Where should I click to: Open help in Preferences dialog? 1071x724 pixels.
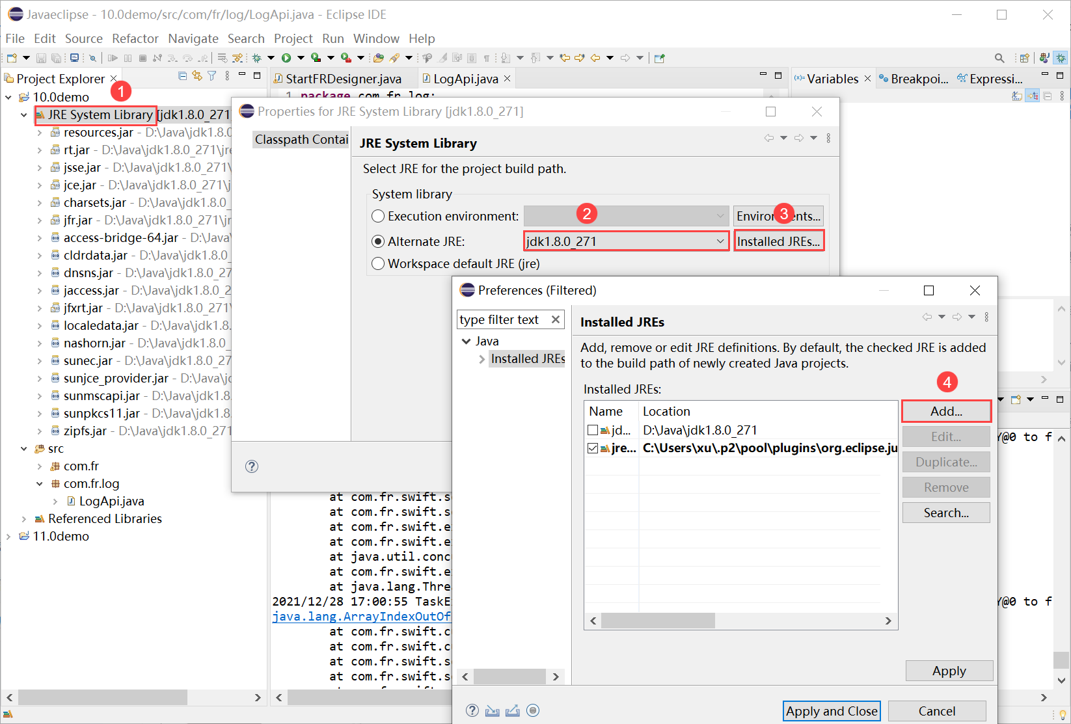[472, 711]
